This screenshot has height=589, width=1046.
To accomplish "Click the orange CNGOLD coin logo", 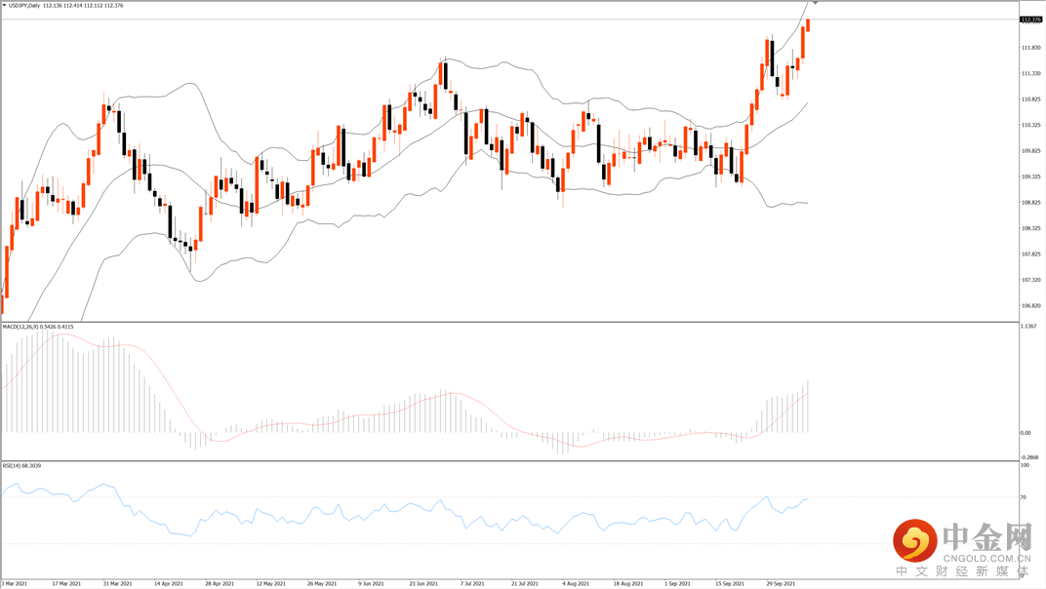I will [916, 539].
